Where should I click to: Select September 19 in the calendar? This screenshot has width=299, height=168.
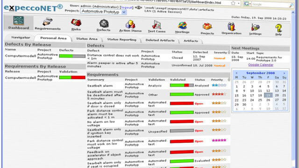268,95
